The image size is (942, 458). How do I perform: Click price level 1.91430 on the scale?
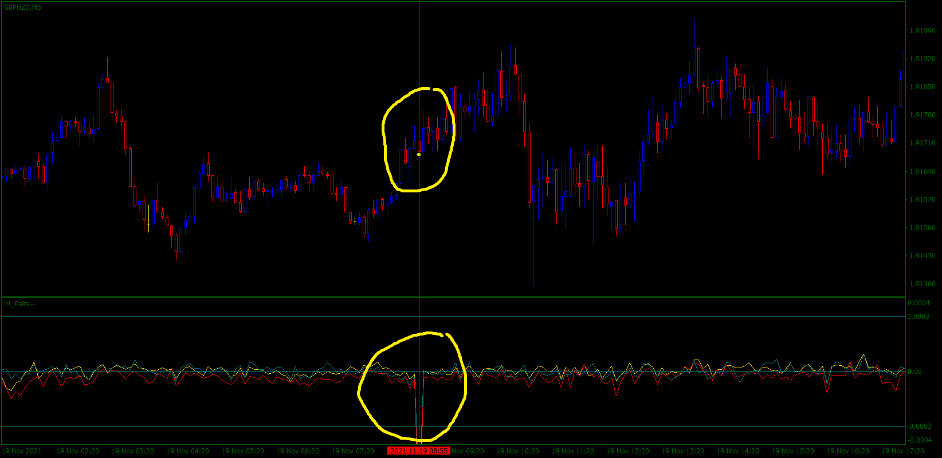point(923,256)
